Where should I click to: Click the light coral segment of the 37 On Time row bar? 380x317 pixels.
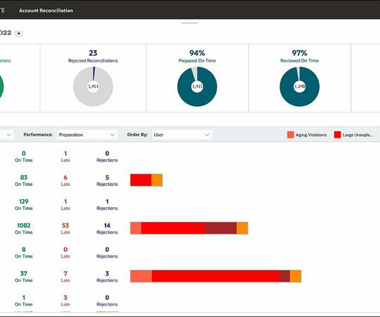pos(141,276)
